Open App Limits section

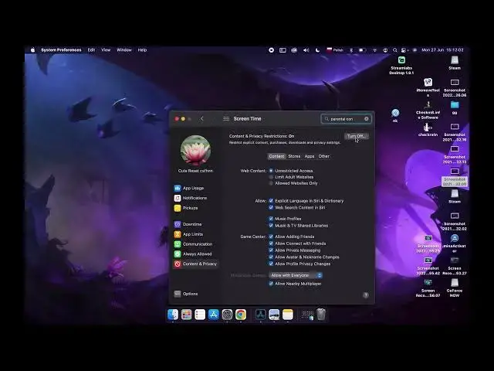[188, 234]
